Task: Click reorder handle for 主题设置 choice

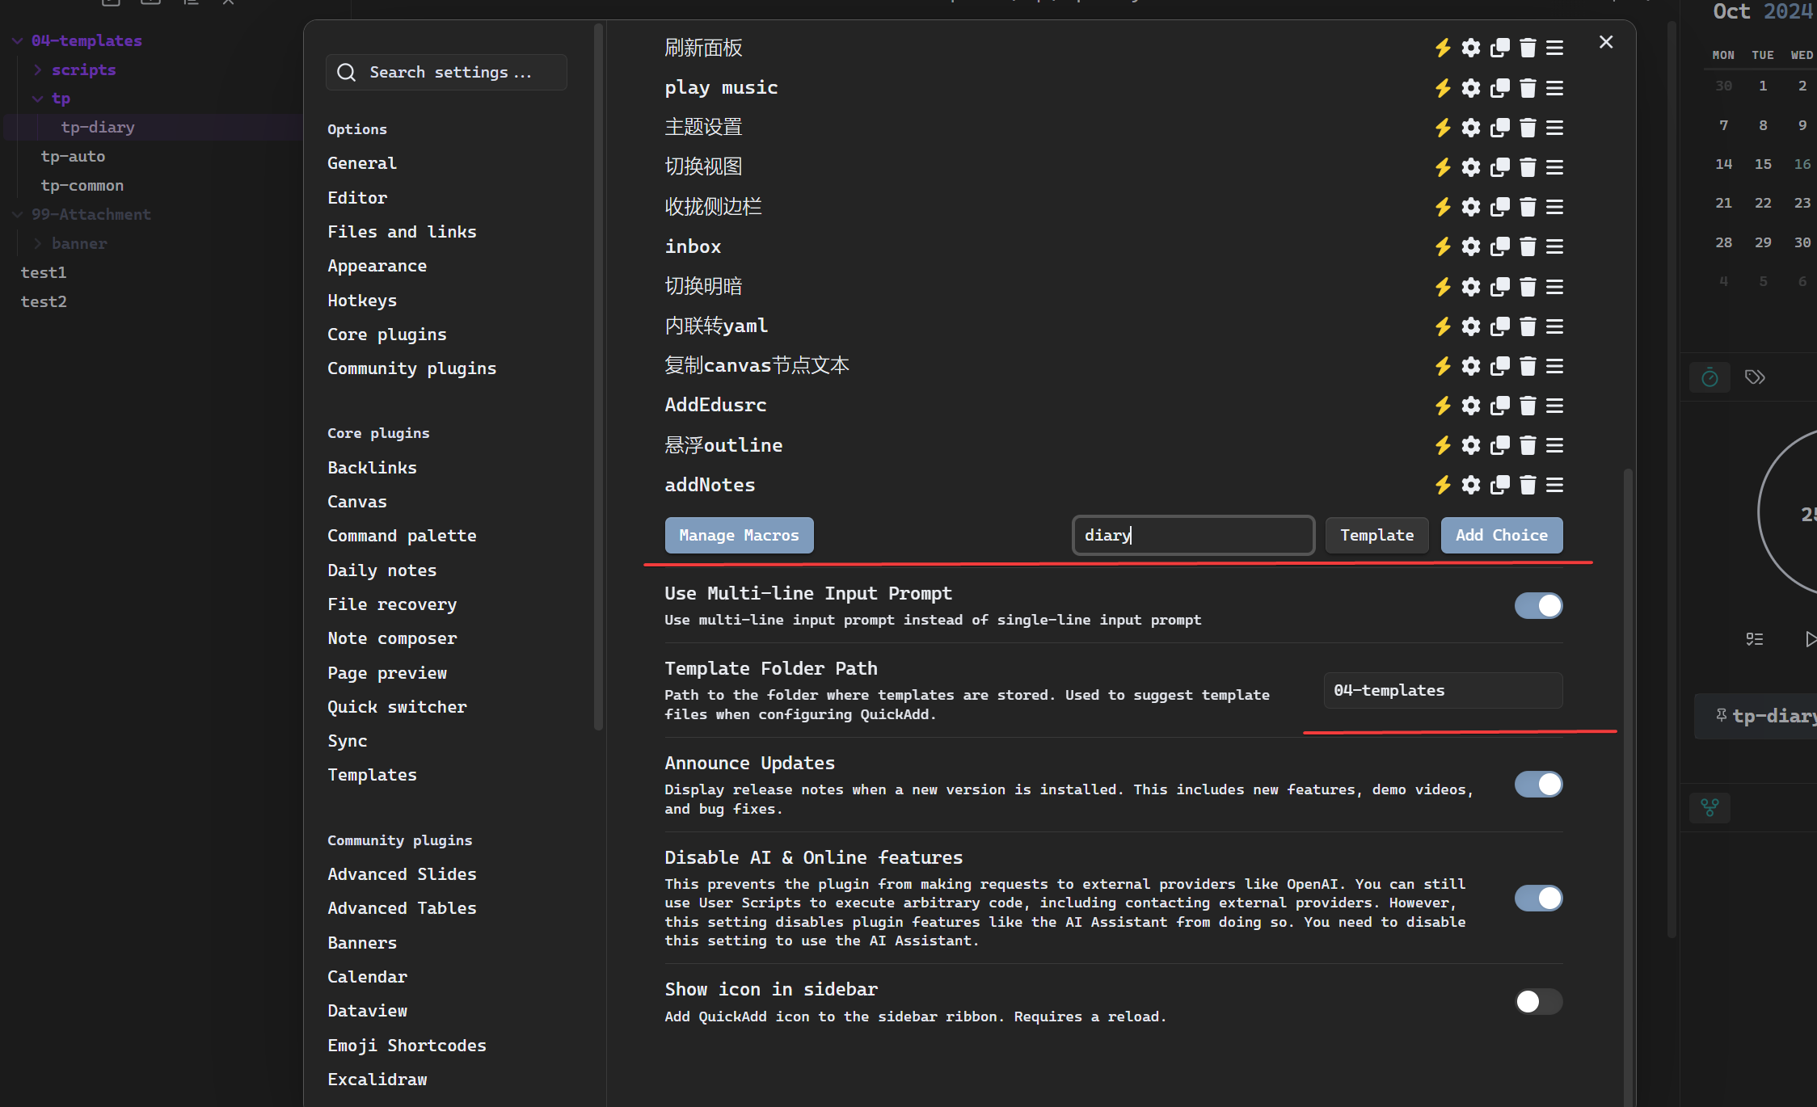Action: [x=1554, y=128]
